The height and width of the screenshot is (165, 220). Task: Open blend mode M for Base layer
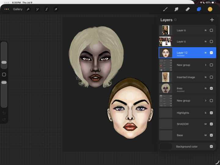[x=206, y=135]
